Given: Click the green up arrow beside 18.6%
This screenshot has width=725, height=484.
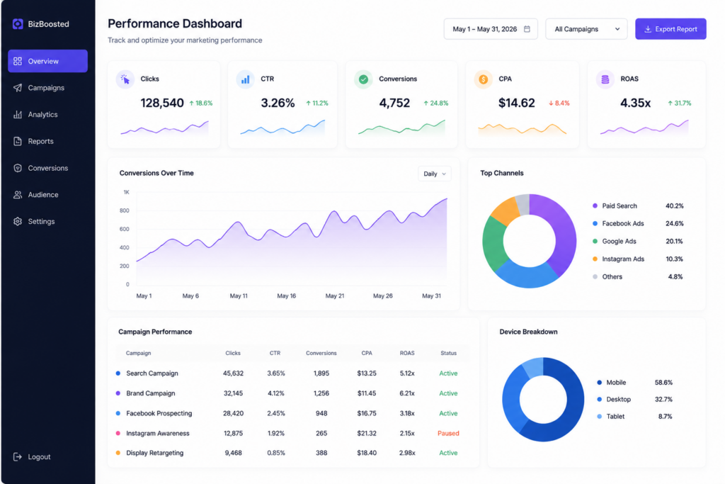Looking at the screenshot, I should point(191,103).
